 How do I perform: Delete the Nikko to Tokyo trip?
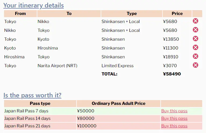pyautogui.click(x=195, y=30)
